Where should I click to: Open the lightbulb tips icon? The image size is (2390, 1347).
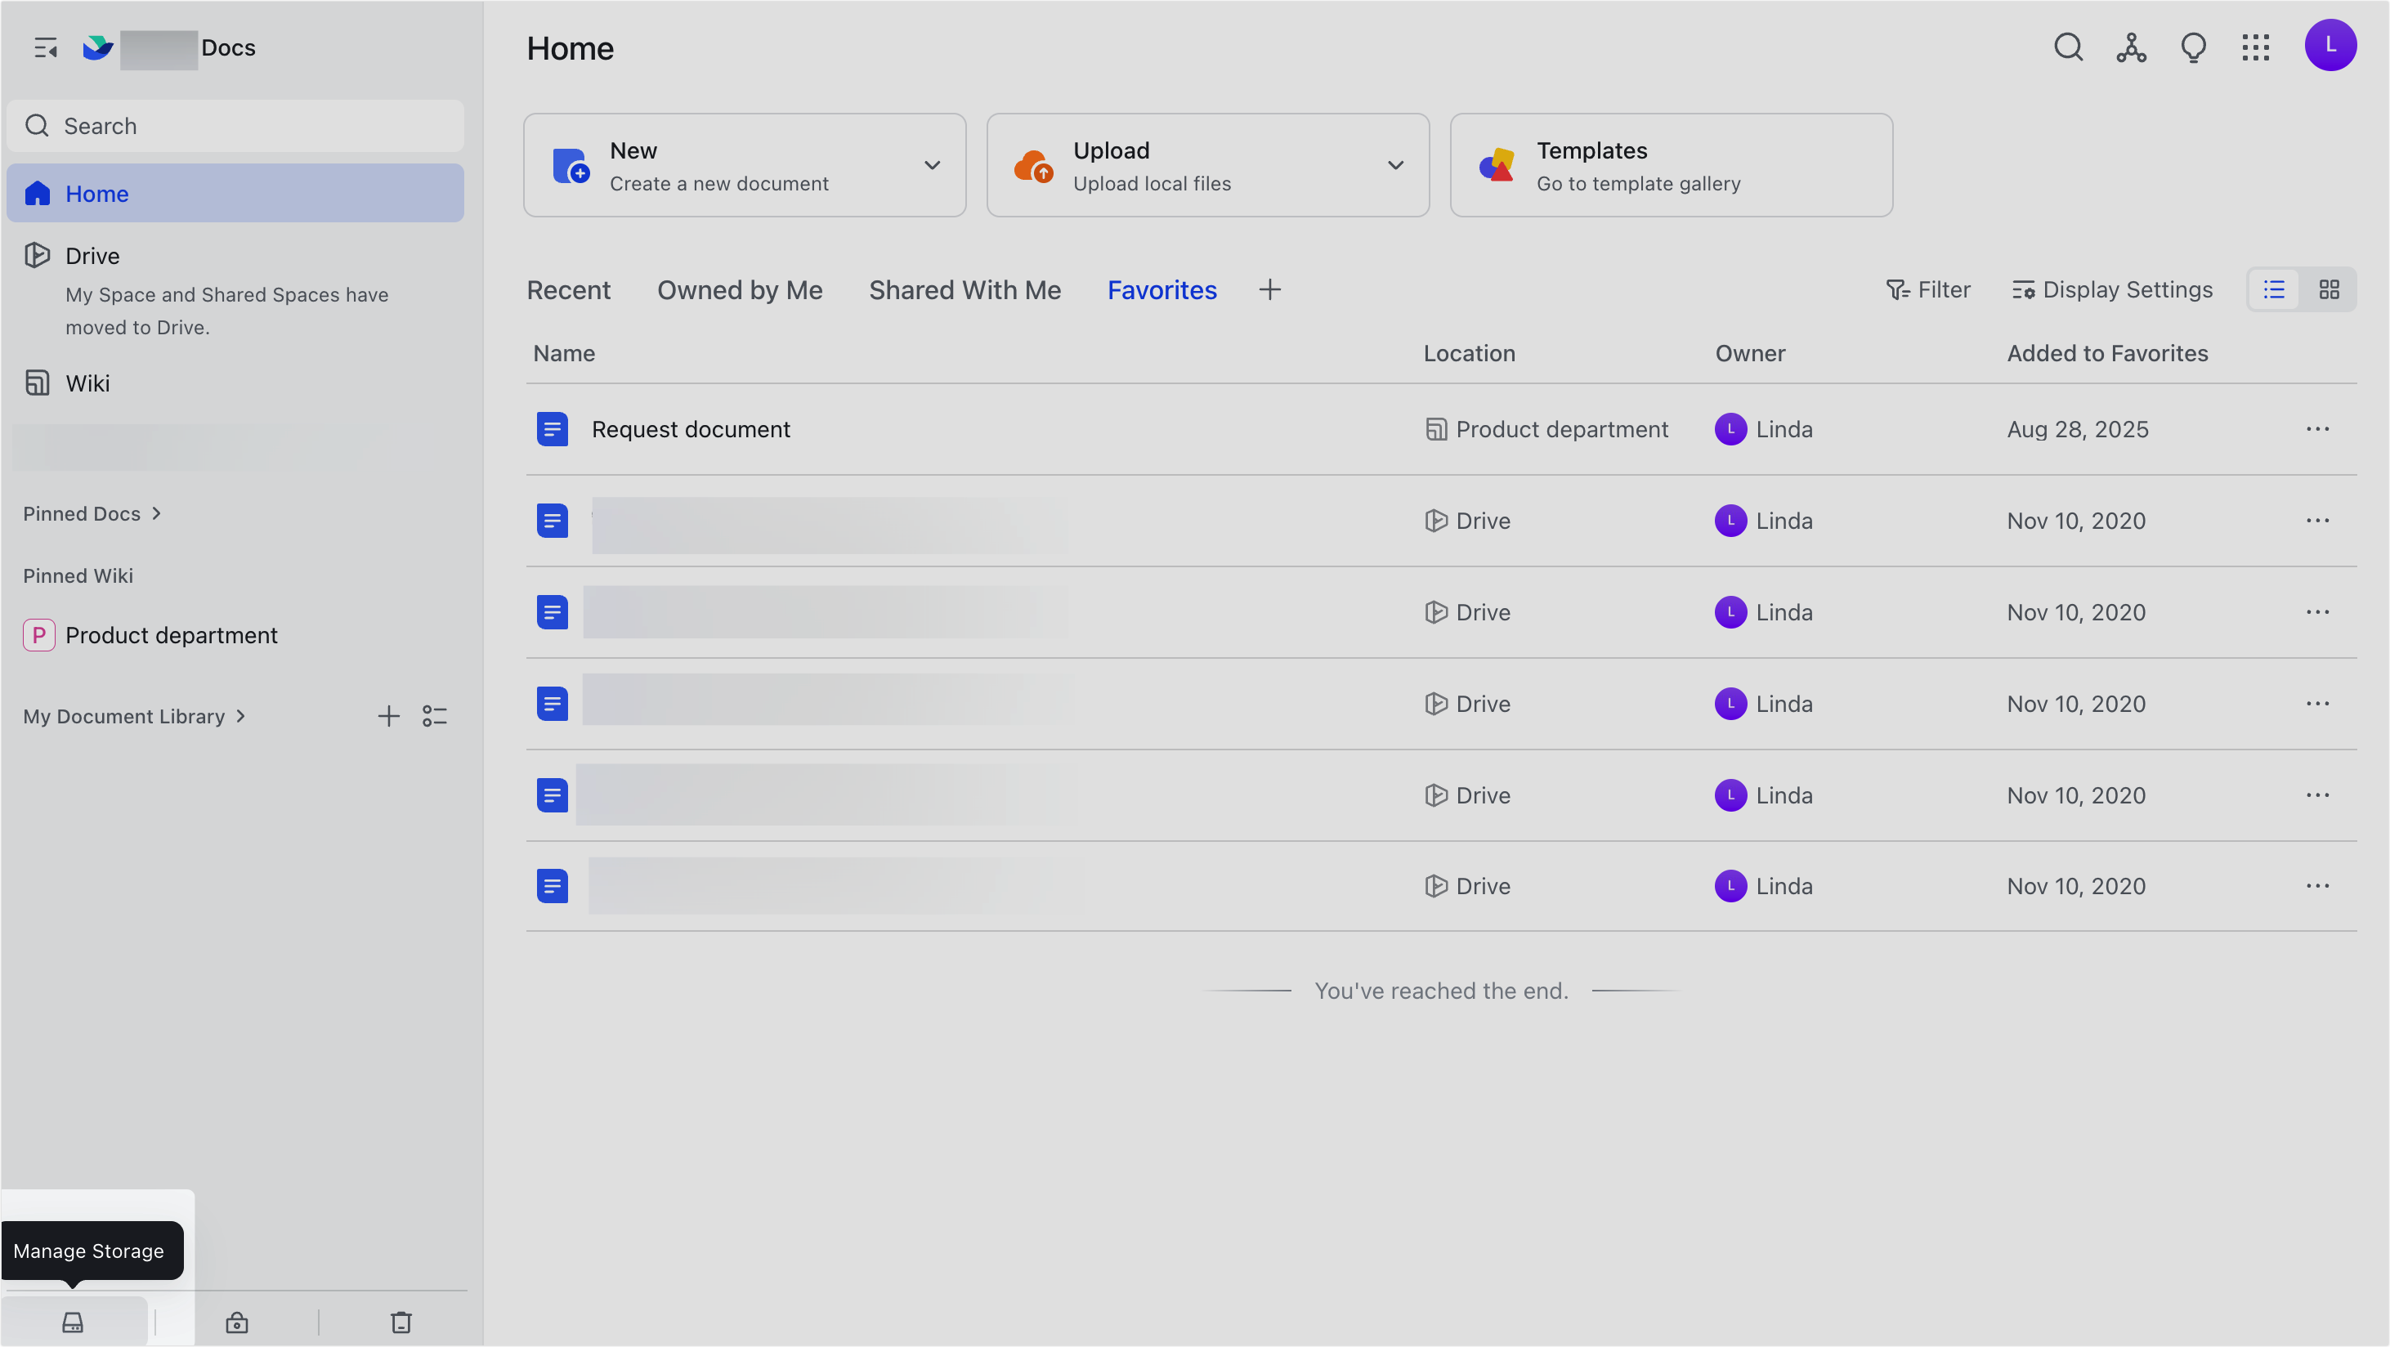(2193, 47)
